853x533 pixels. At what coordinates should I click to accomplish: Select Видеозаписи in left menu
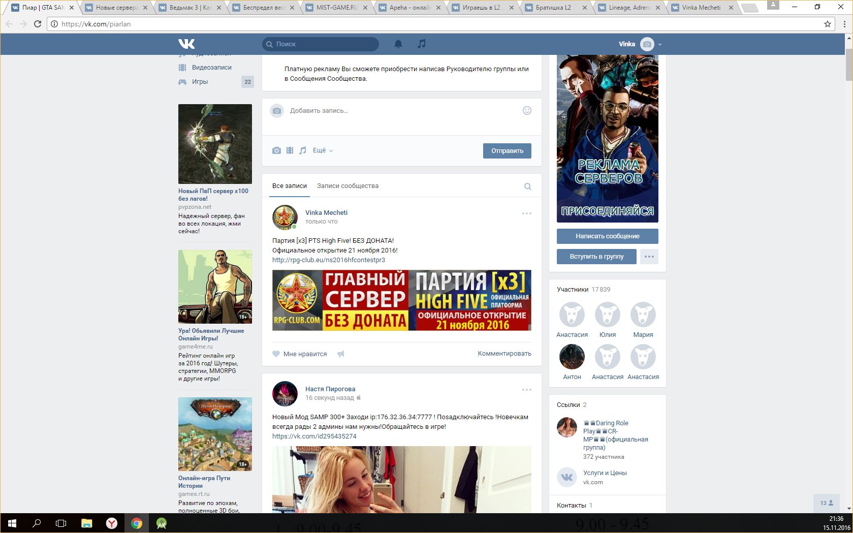tap(211, 68)
